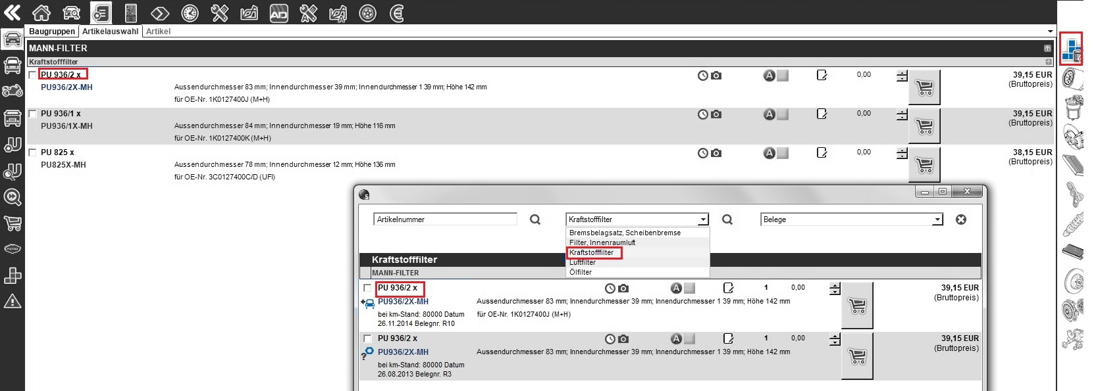Click search magnifier next to Kraftstofffilter dropdown

tap(727, 219)
